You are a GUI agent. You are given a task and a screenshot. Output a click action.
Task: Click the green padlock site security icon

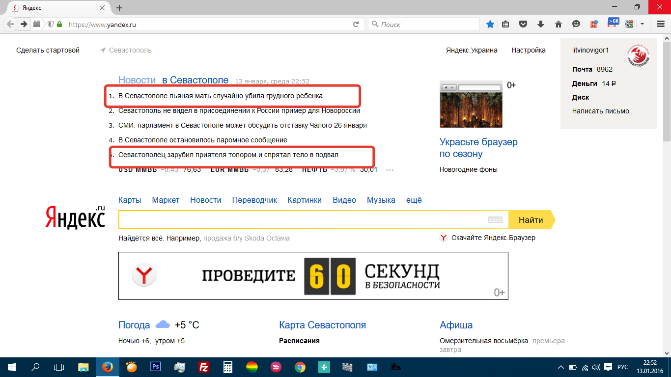[x=59, y=24]
